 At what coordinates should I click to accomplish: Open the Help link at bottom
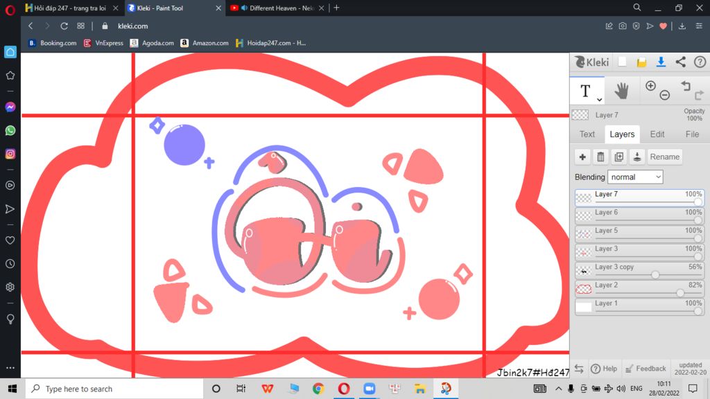coord(604,369)
